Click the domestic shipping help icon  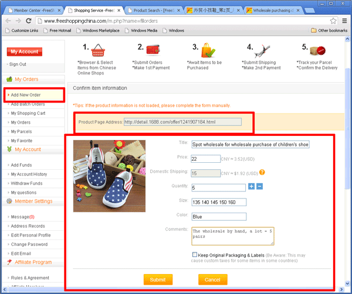pyautogui.click(x=262, y=172)
